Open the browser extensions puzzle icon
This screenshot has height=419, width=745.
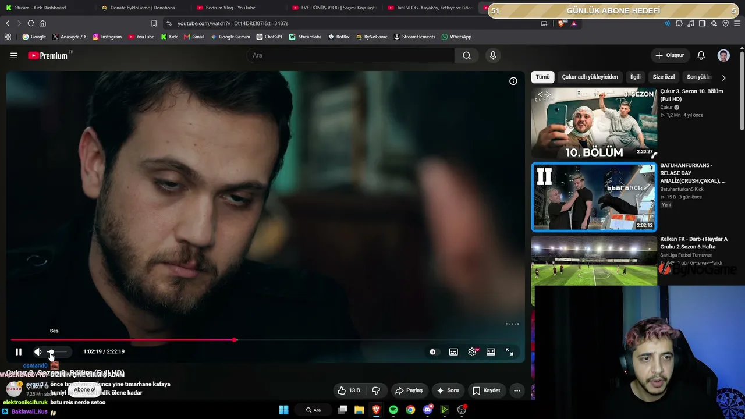tap(679, 23)
